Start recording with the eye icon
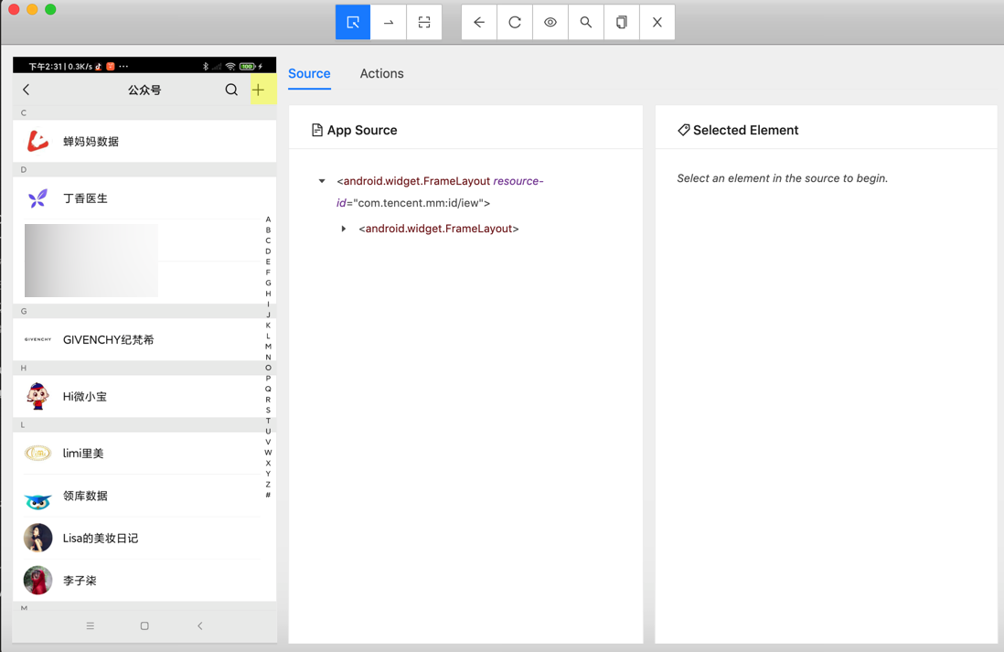The width and height of the screenshot is (1004, 652). (x=550, y=23)
